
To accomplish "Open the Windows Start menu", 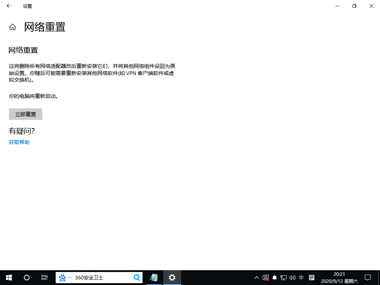I will (9, 277).
